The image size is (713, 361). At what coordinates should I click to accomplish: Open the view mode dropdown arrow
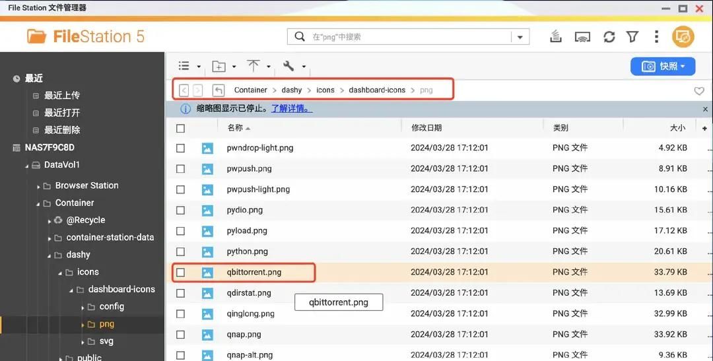point(199,67)
